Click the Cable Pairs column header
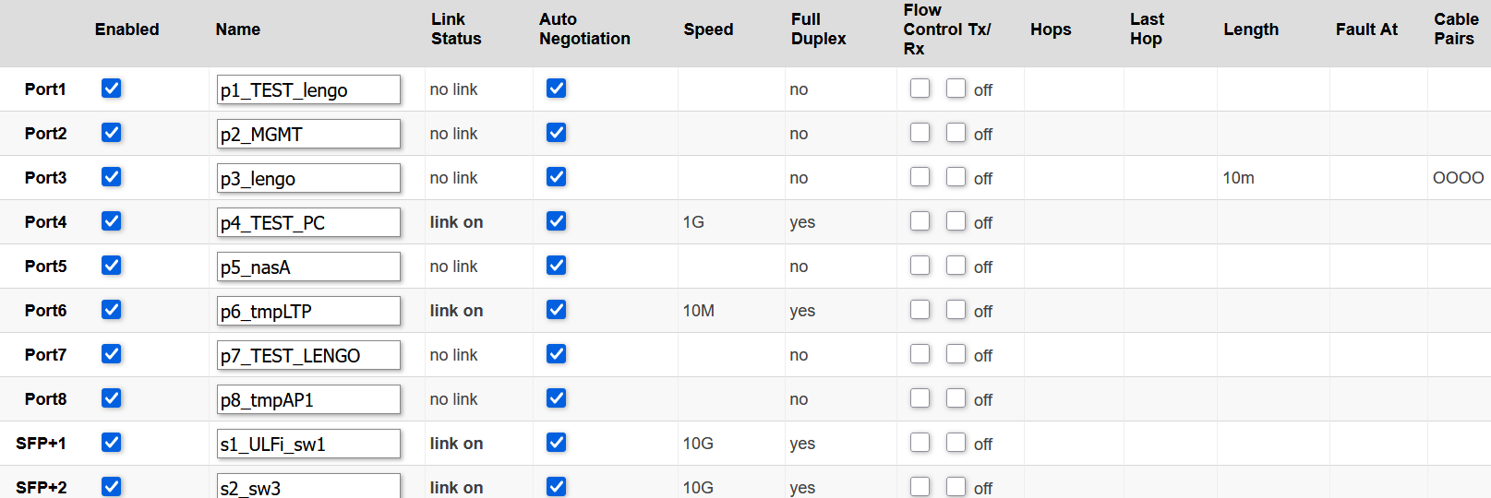Image resolution: width=1491 pixels, height=498 pixels. (1456, 30)
